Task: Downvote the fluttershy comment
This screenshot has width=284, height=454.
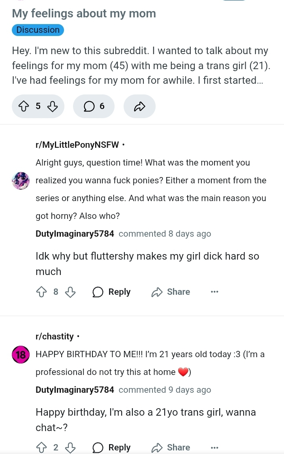Action: (70, 292)
